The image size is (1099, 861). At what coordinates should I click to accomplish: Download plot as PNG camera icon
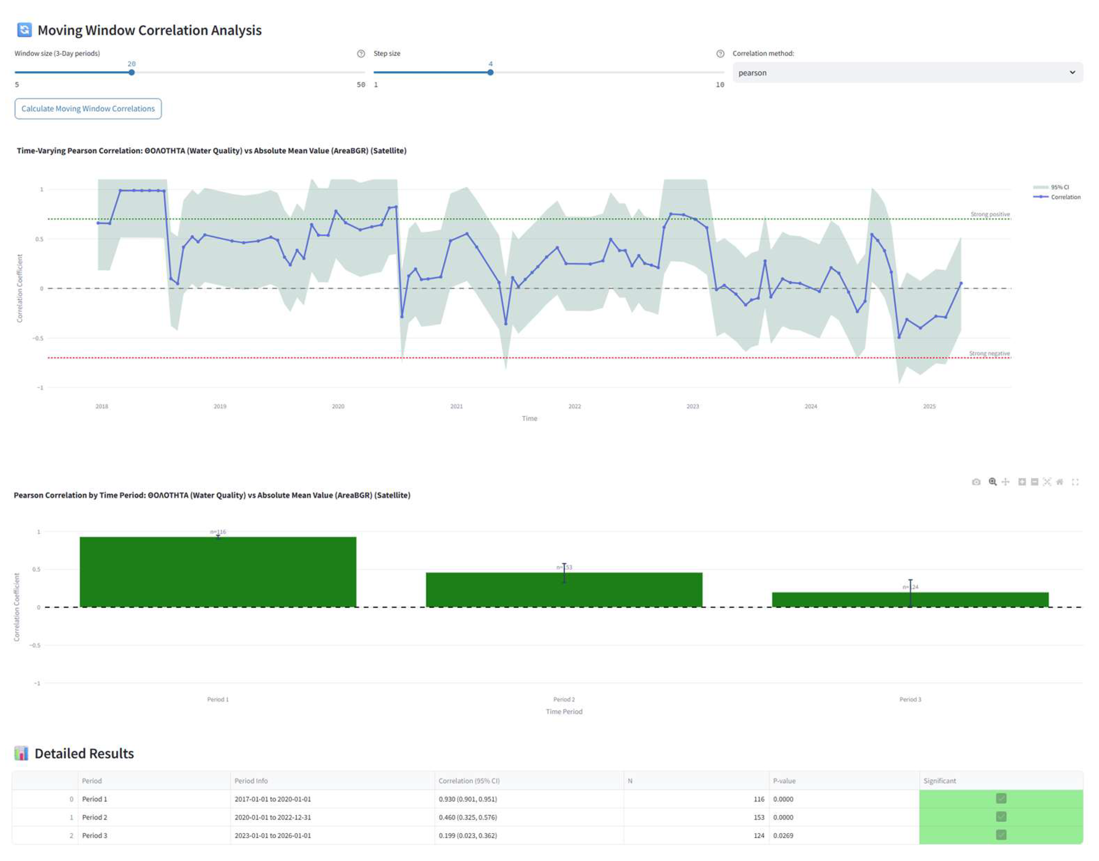point(976,482)
